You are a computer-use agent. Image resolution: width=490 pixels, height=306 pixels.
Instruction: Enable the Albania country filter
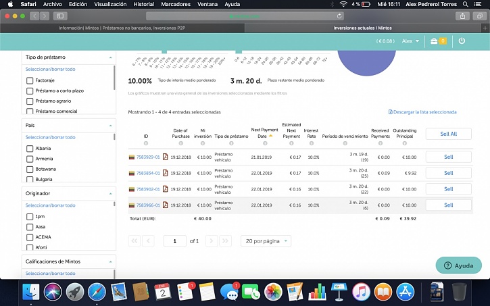click(30, 148)
